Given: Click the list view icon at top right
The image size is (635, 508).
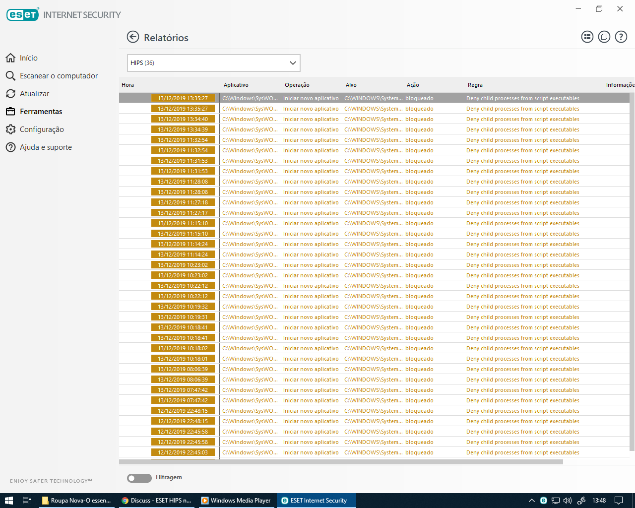Looking at the screenshot, I should 587,37.
